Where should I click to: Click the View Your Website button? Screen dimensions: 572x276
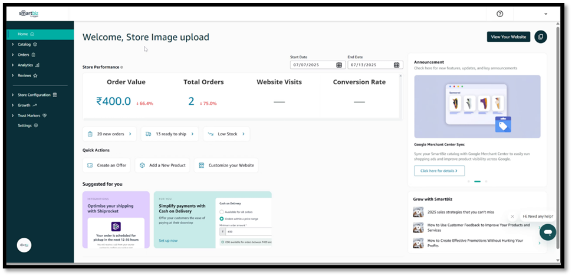pos(508,36)
